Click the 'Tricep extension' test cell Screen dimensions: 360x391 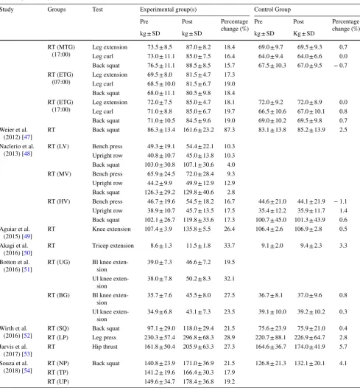[x=113, y=246]
